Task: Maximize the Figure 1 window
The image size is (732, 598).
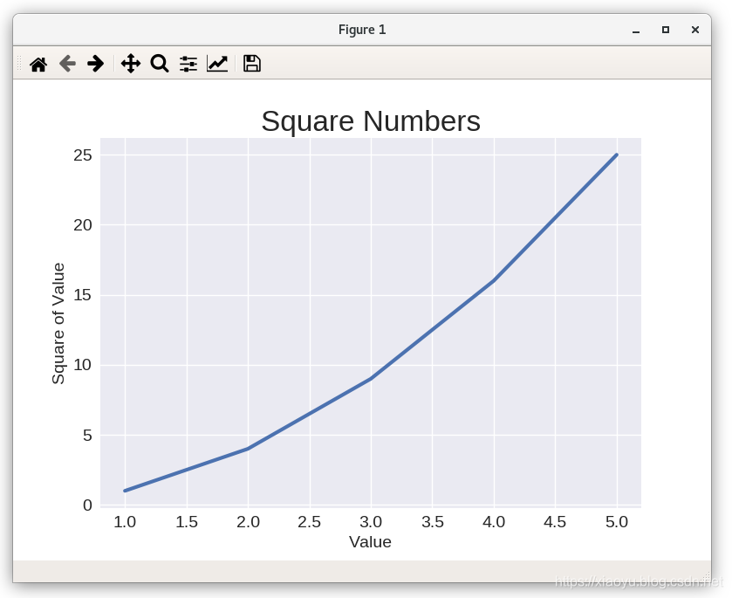Action: [x=666, y=30]
